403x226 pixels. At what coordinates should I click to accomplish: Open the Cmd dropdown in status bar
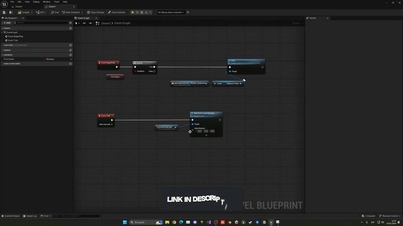coord(45,216)
